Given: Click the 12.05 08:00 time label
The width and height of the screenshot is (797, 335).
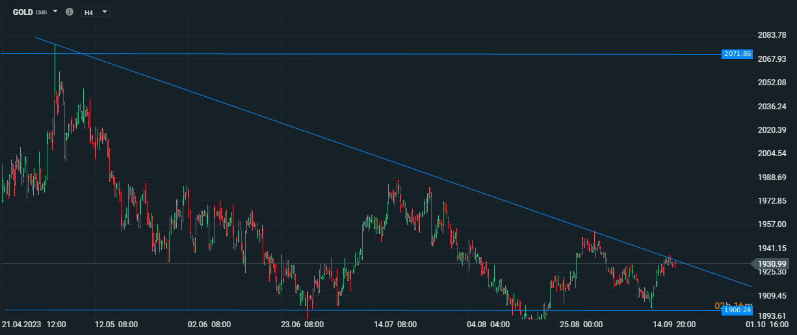Looking at the screenshot, I should pos(116,324).
